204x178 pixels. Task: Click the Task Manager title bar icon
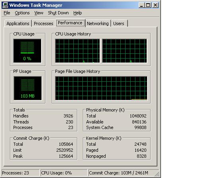(5, 5)
